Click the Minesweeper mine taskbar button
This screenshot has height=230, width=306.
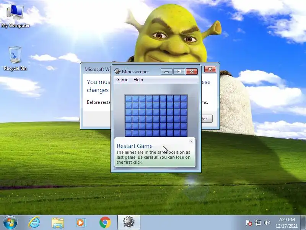click(129, 222)
